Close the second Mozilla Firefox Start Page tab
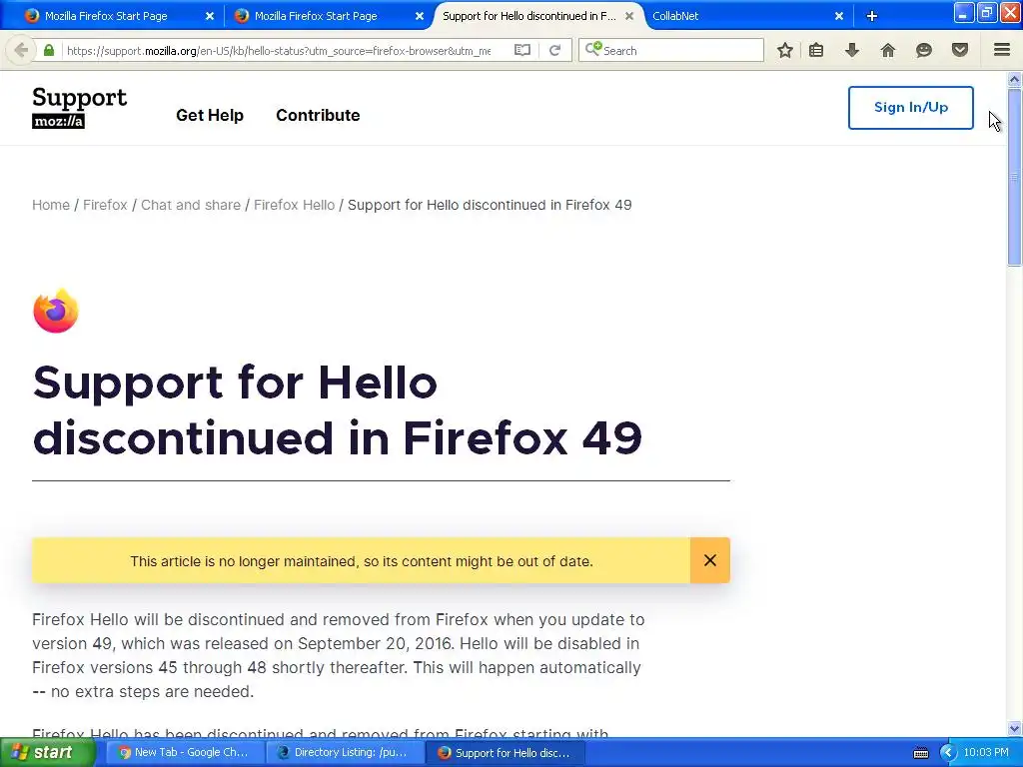Screen dimensions: 1023x767 click(420, 16)
